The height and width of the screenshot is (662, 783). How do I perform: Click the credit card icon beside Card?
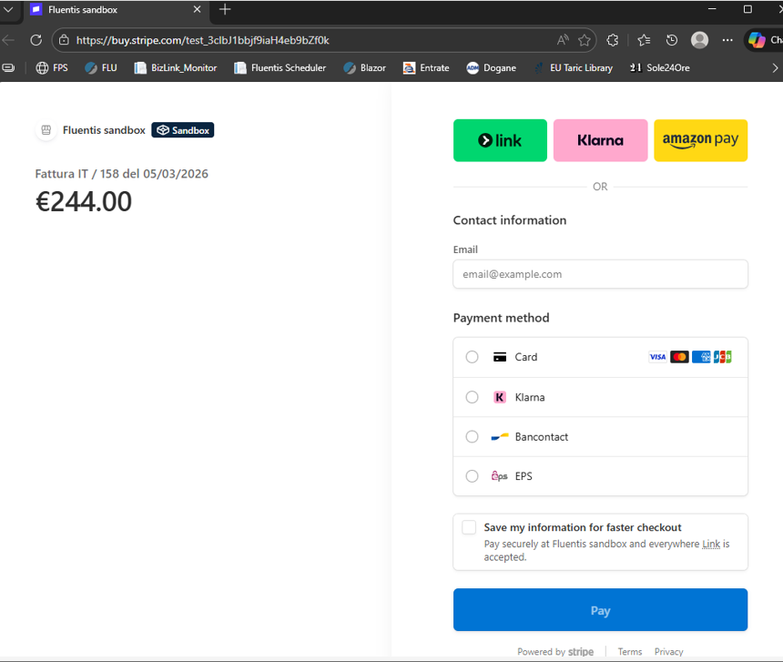pyautogui.click(x=500, y=357)
